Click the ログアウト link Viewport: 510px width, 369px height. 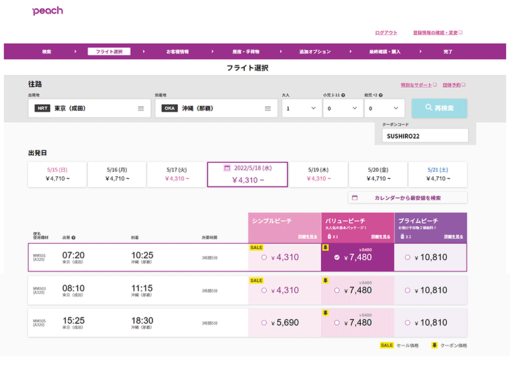pyautogui.click(x=386, y=33)
